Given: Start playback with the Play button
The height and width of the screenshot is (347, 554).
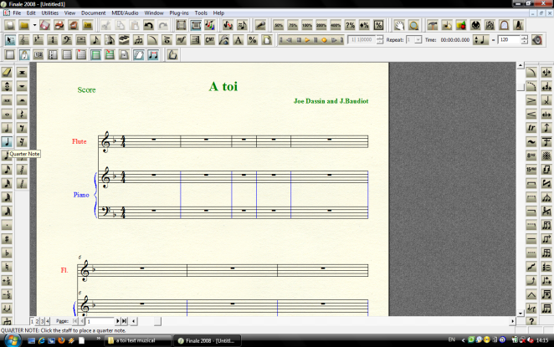Looking at the screenshot, I should pyautogui.click(x=307, y=40).
